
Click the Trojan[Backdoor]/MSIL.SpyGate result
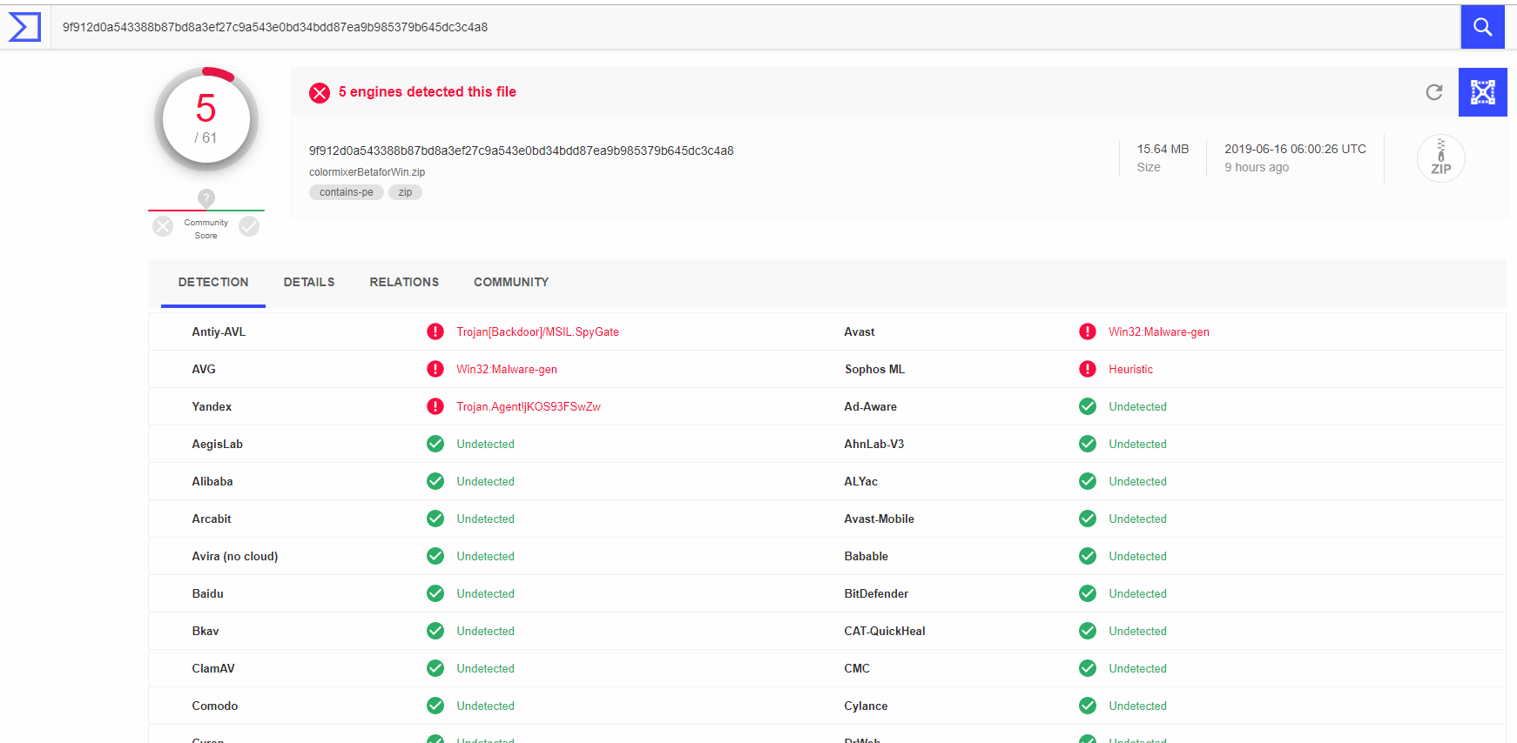click(537, 331)
